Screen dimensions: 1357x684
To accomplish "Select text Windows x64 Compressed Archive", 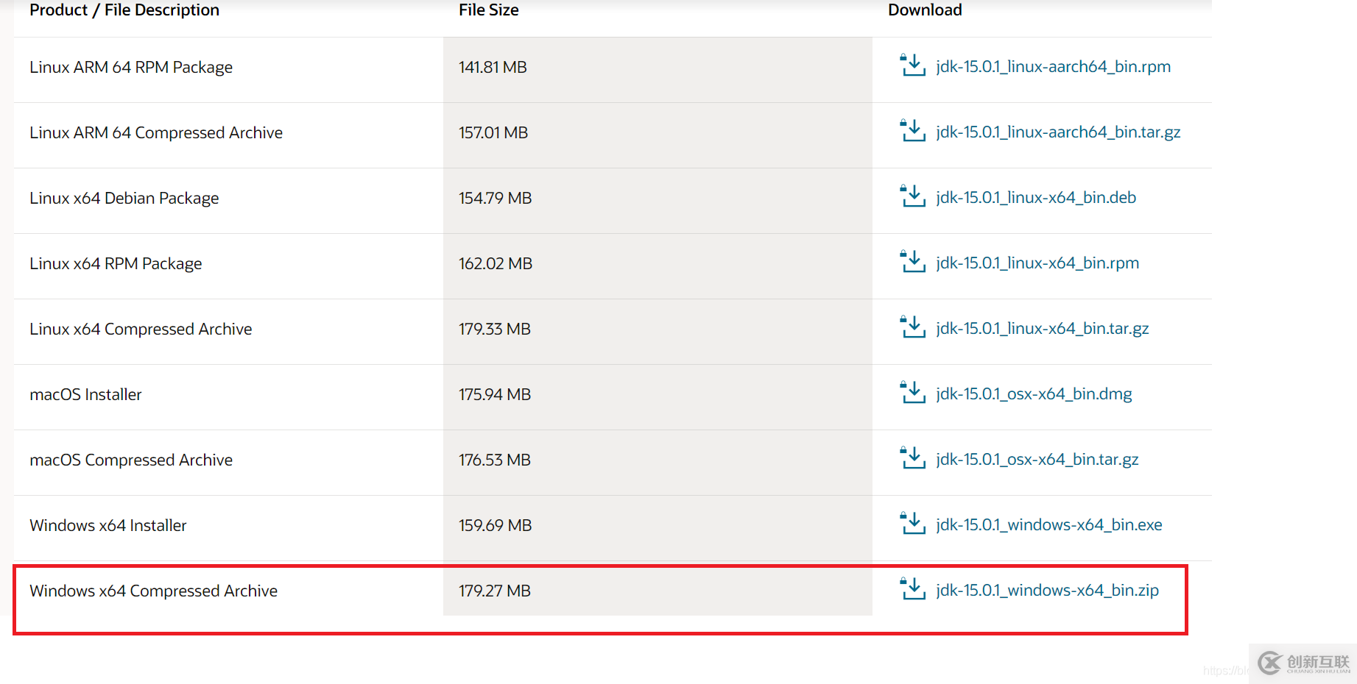I will click(x=154, y=591).
